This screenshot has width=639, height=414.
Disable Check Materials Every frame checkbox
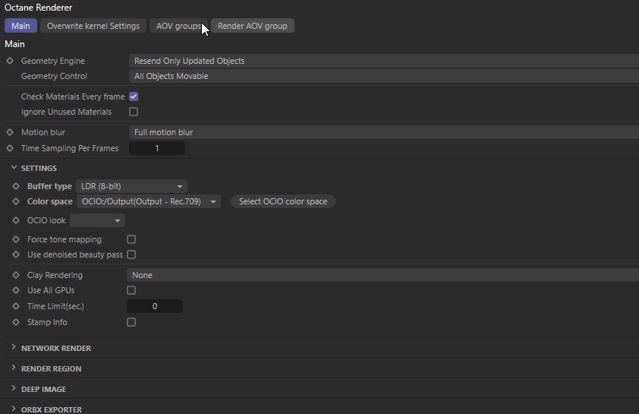pyautogui.click(x=134, y=97)
